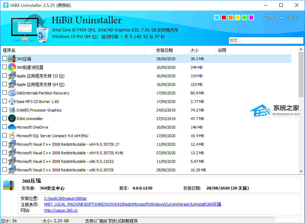
Task: Check the box for Visual C++ x64 9.0.30729.4148
Action: tap(4, 152)
